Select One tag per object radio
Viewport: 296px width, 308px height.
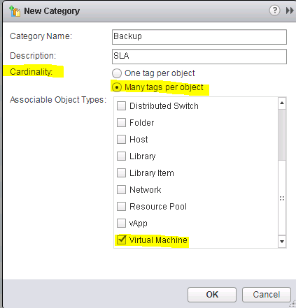(x=117, y=73)
